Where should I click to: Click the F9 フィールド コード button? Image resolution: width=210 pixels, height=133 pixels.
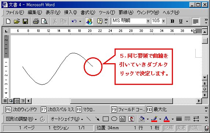128,109
